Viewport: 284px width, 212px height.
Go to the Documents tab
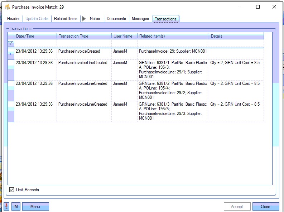click(x=116, y=19)
